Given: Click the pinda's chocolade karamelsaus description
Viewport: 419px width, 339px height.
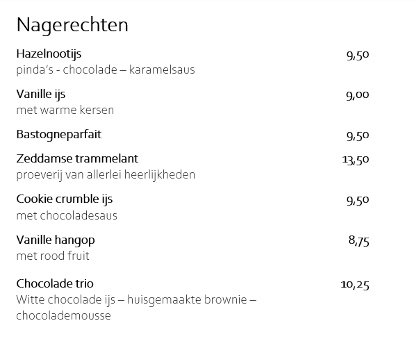Looking at the screenshot, I should click(106, 69).
